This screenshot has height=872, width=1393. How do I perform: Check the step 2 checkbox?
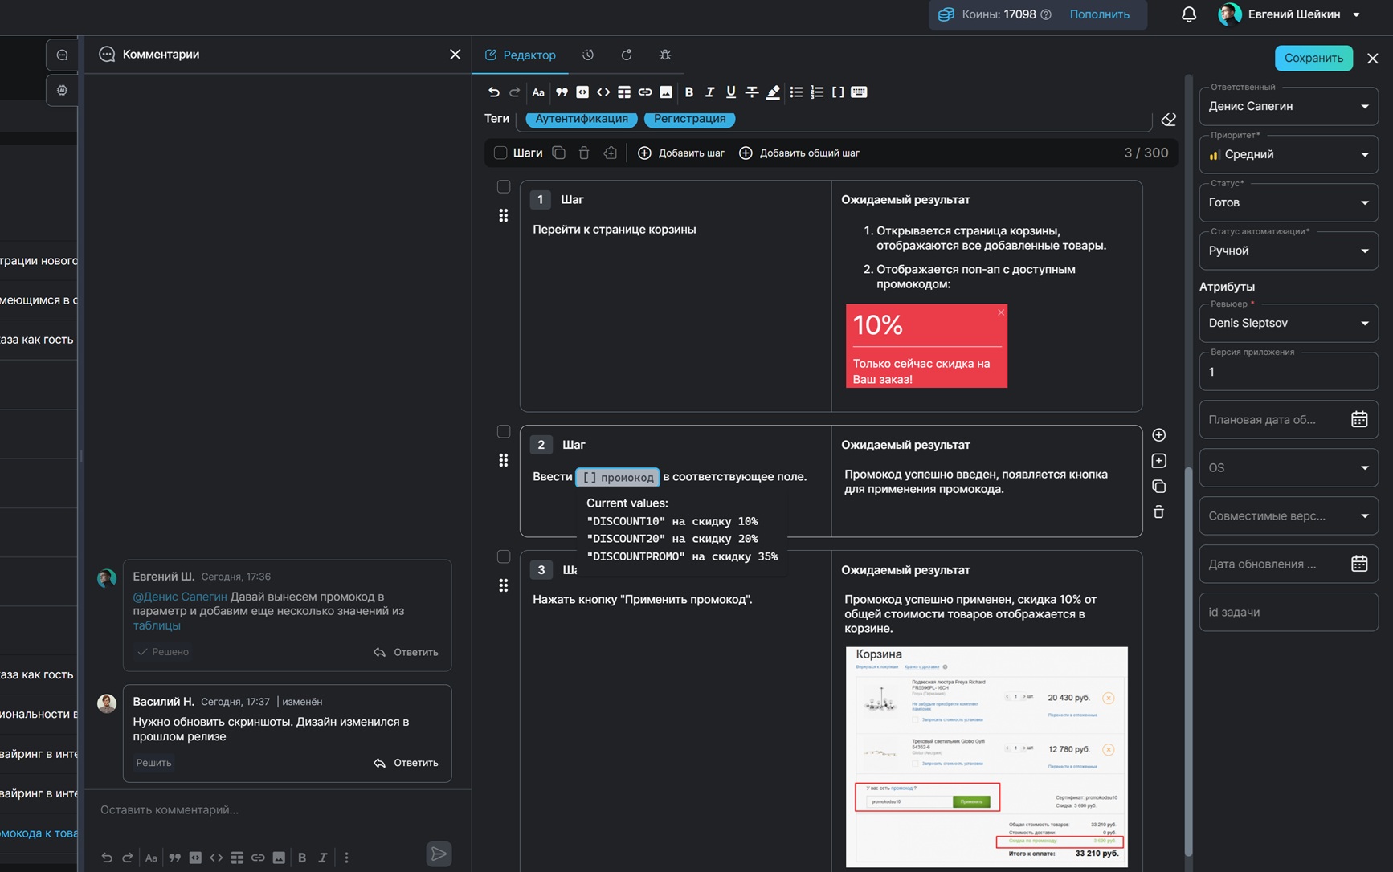(x=504, y=432)
